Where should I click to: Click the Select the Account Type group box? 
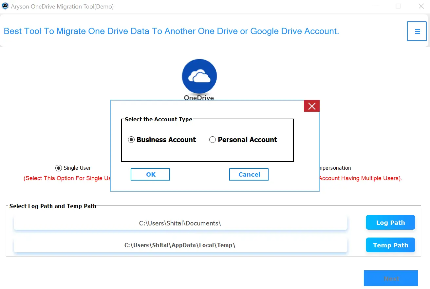[x=207, y=140]
